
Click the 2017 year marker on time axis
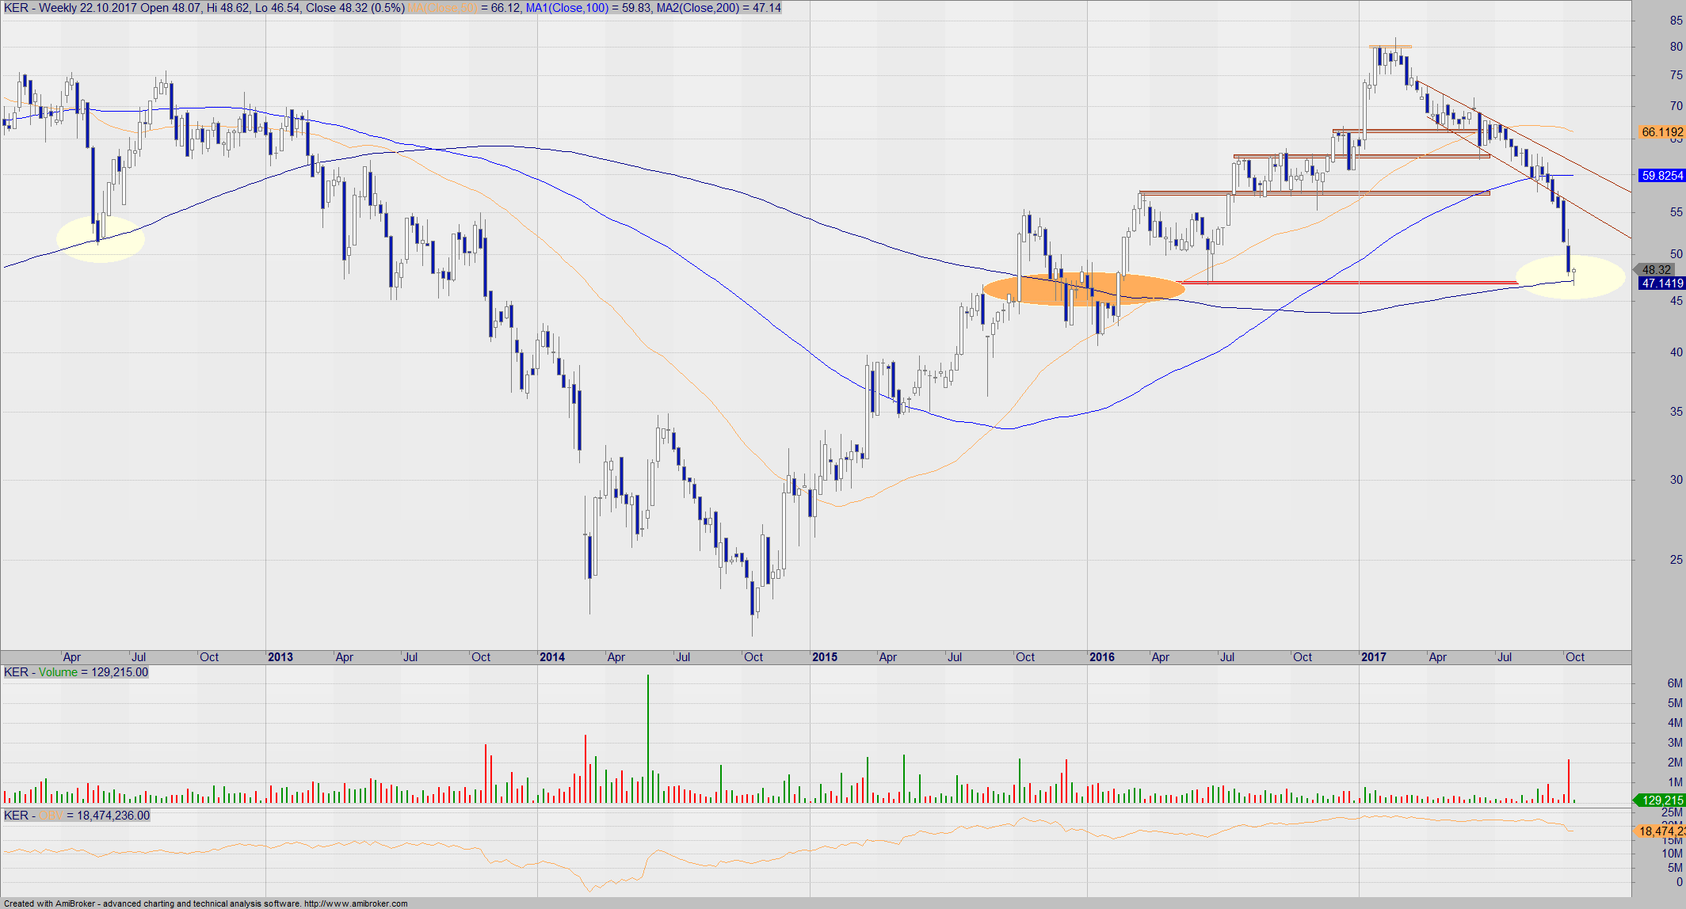click(1373, 657)
